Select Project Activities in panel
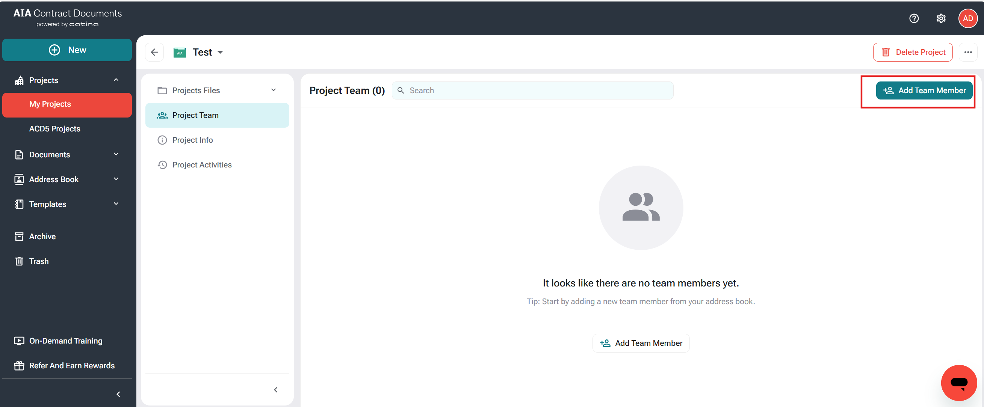This screenshot has height=407, width=984. (202, 165)
